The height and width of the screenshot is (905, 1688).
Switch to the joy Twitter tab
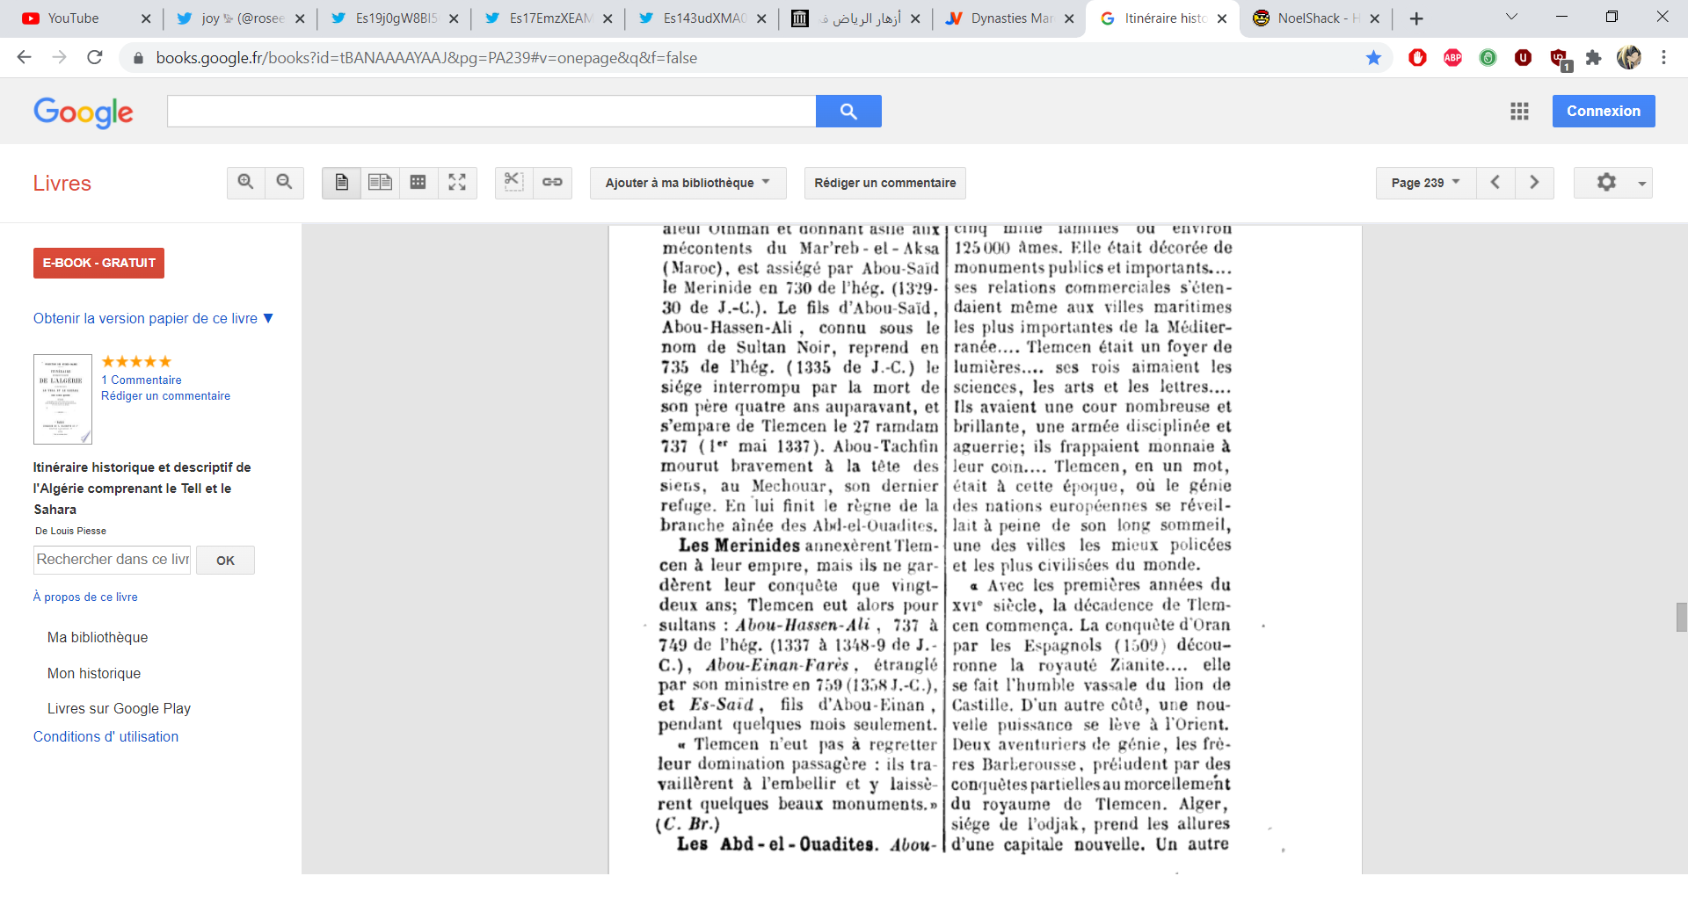coord(230,18)
